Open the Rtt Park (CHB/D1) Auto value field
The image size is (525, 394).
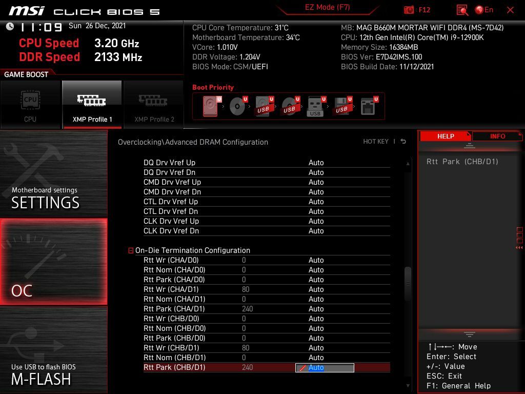(x=325, y=368)
